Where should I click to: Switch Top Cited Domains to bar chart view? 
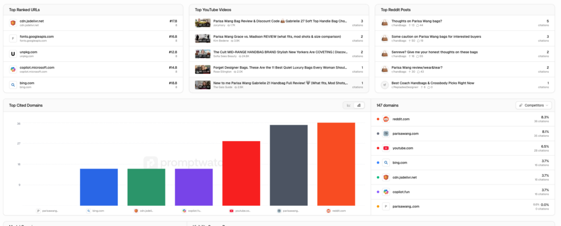click(x=358, y=106)
